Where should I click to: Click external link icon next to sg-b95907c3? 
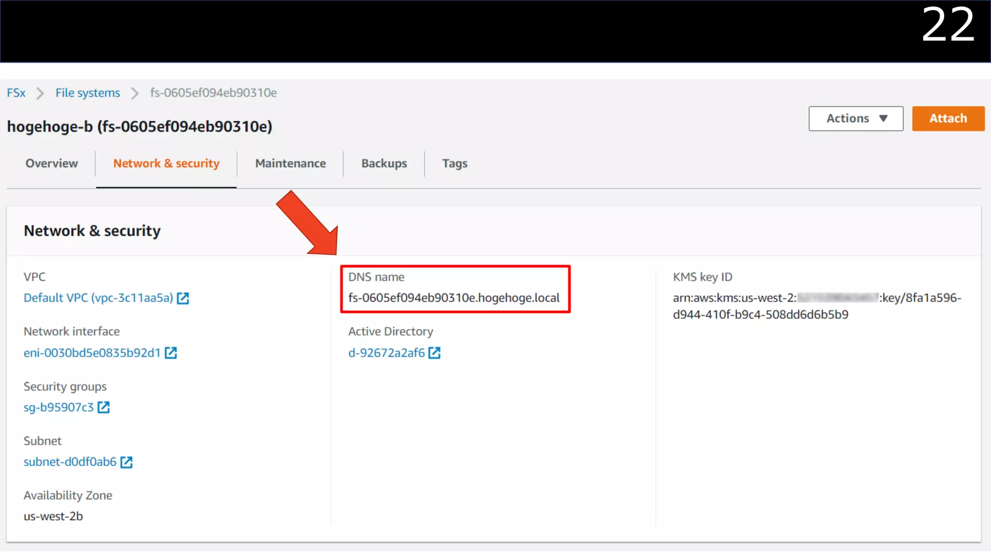tap(104, 408)
